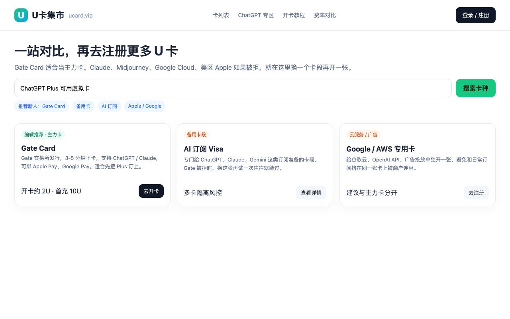This screenshot has height=319, width=510.
Task: Go to ChatGPT 专区 section
Action: 256,15
